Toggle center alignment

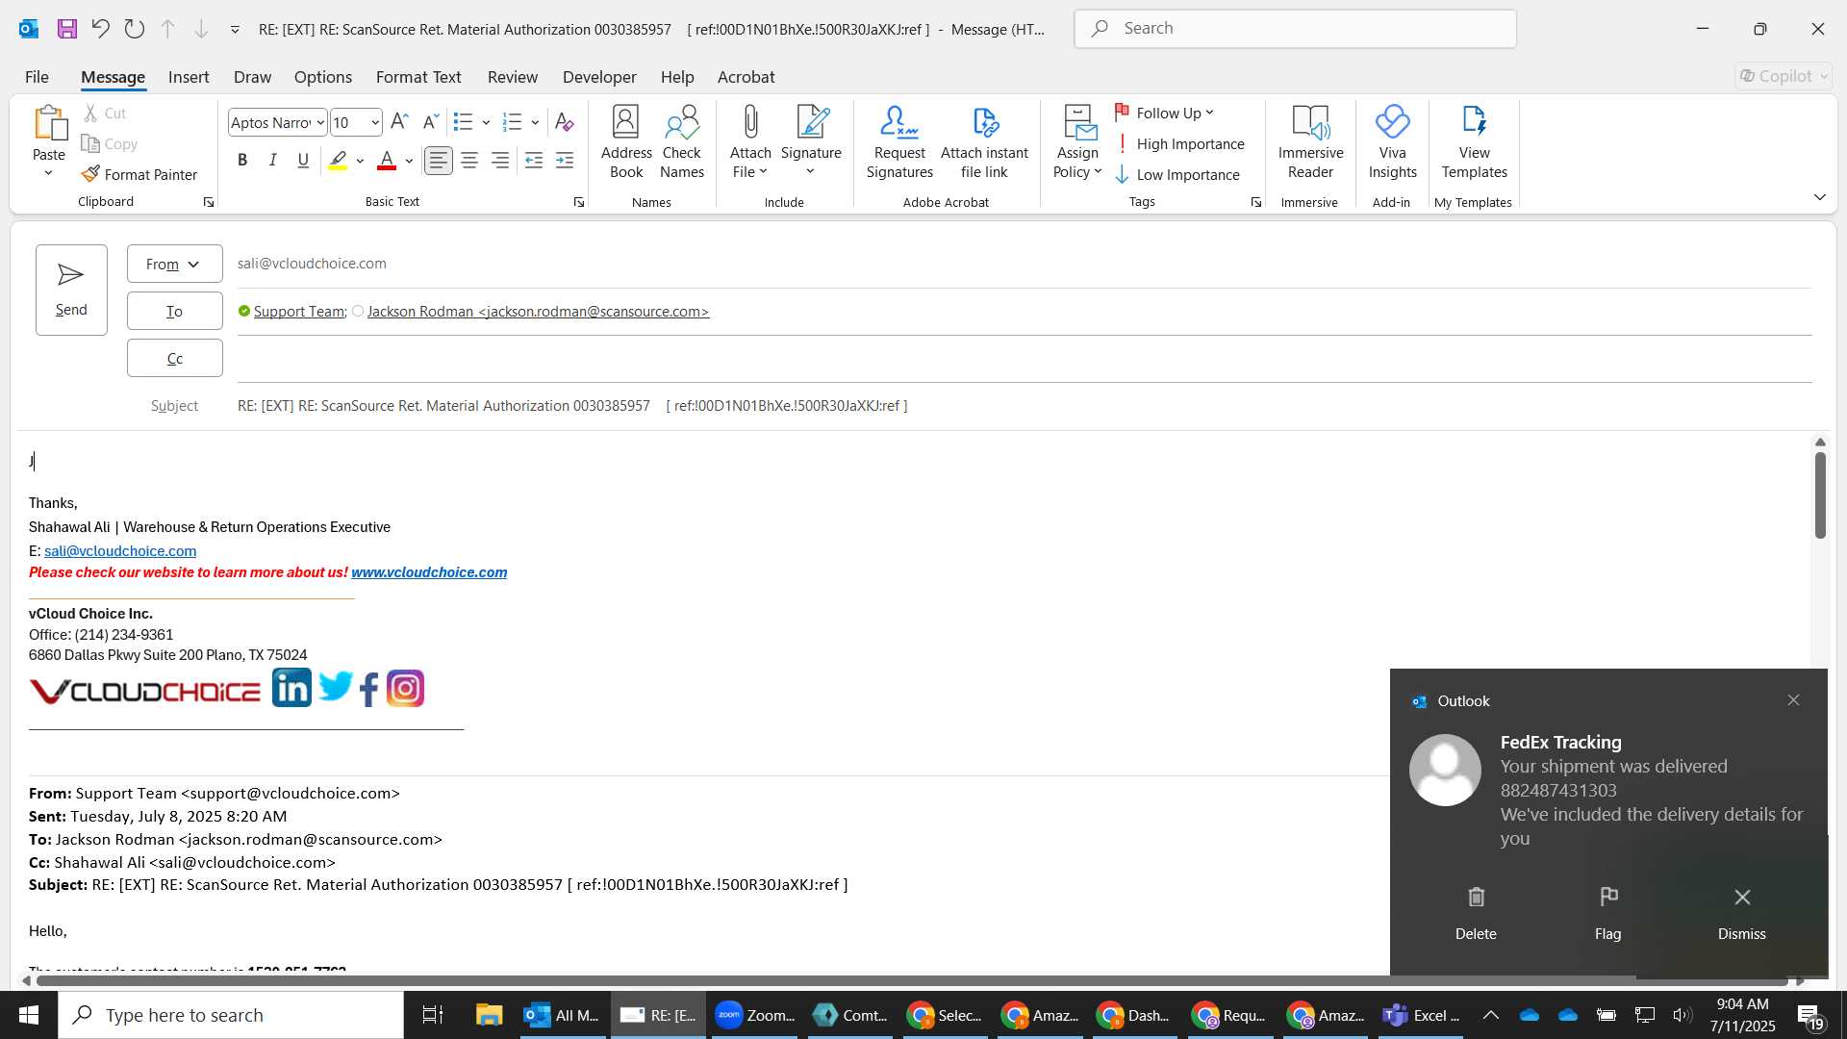[469, 161]
